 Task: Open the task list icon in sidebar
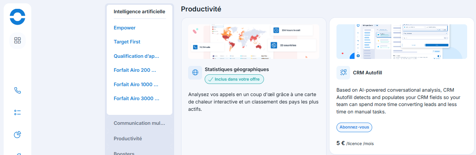click(x=17, y=112)
